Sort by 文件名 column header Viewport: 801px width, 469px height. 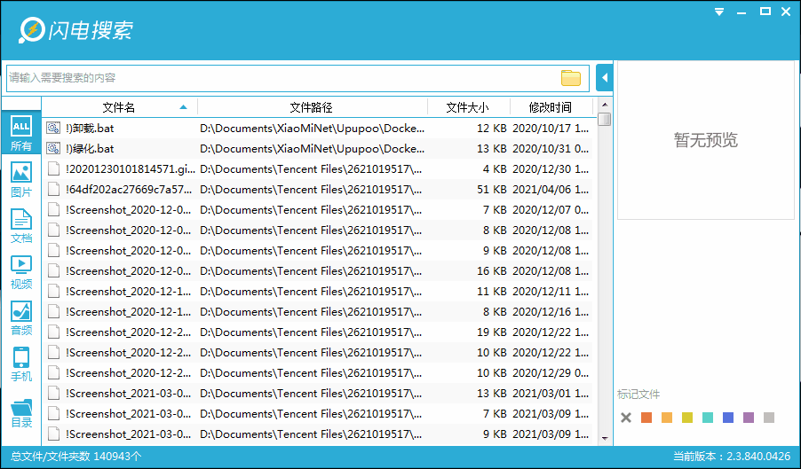tap(120, 107)
